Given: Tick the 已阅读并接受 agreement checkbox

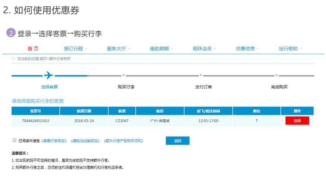Looking at the screenshot, I should 15,140.
